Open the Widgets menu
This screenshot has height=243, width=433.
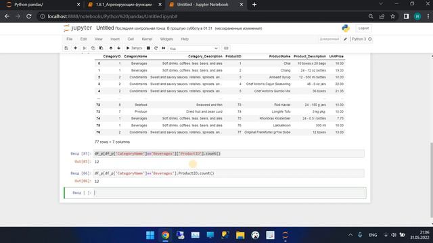pos(166,39)
